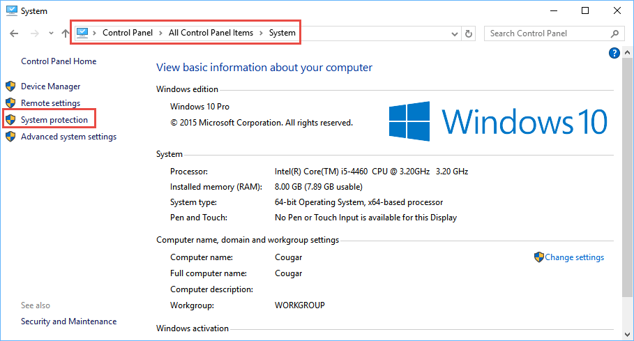This screenshot has height=341, width=634.
Task: Open the recent locations dropdown chevron
Action: pyautogui.click(x=51, y=33)
